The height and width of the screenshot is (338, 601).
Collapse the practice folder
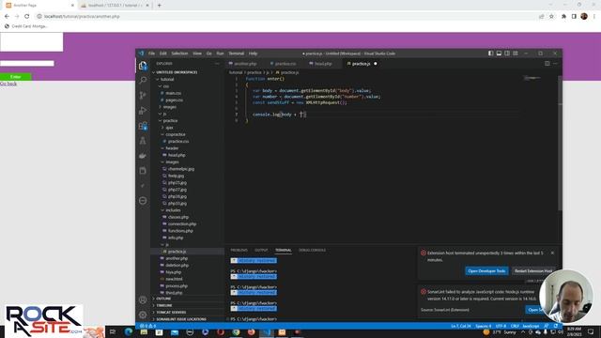tap(170, 121)
